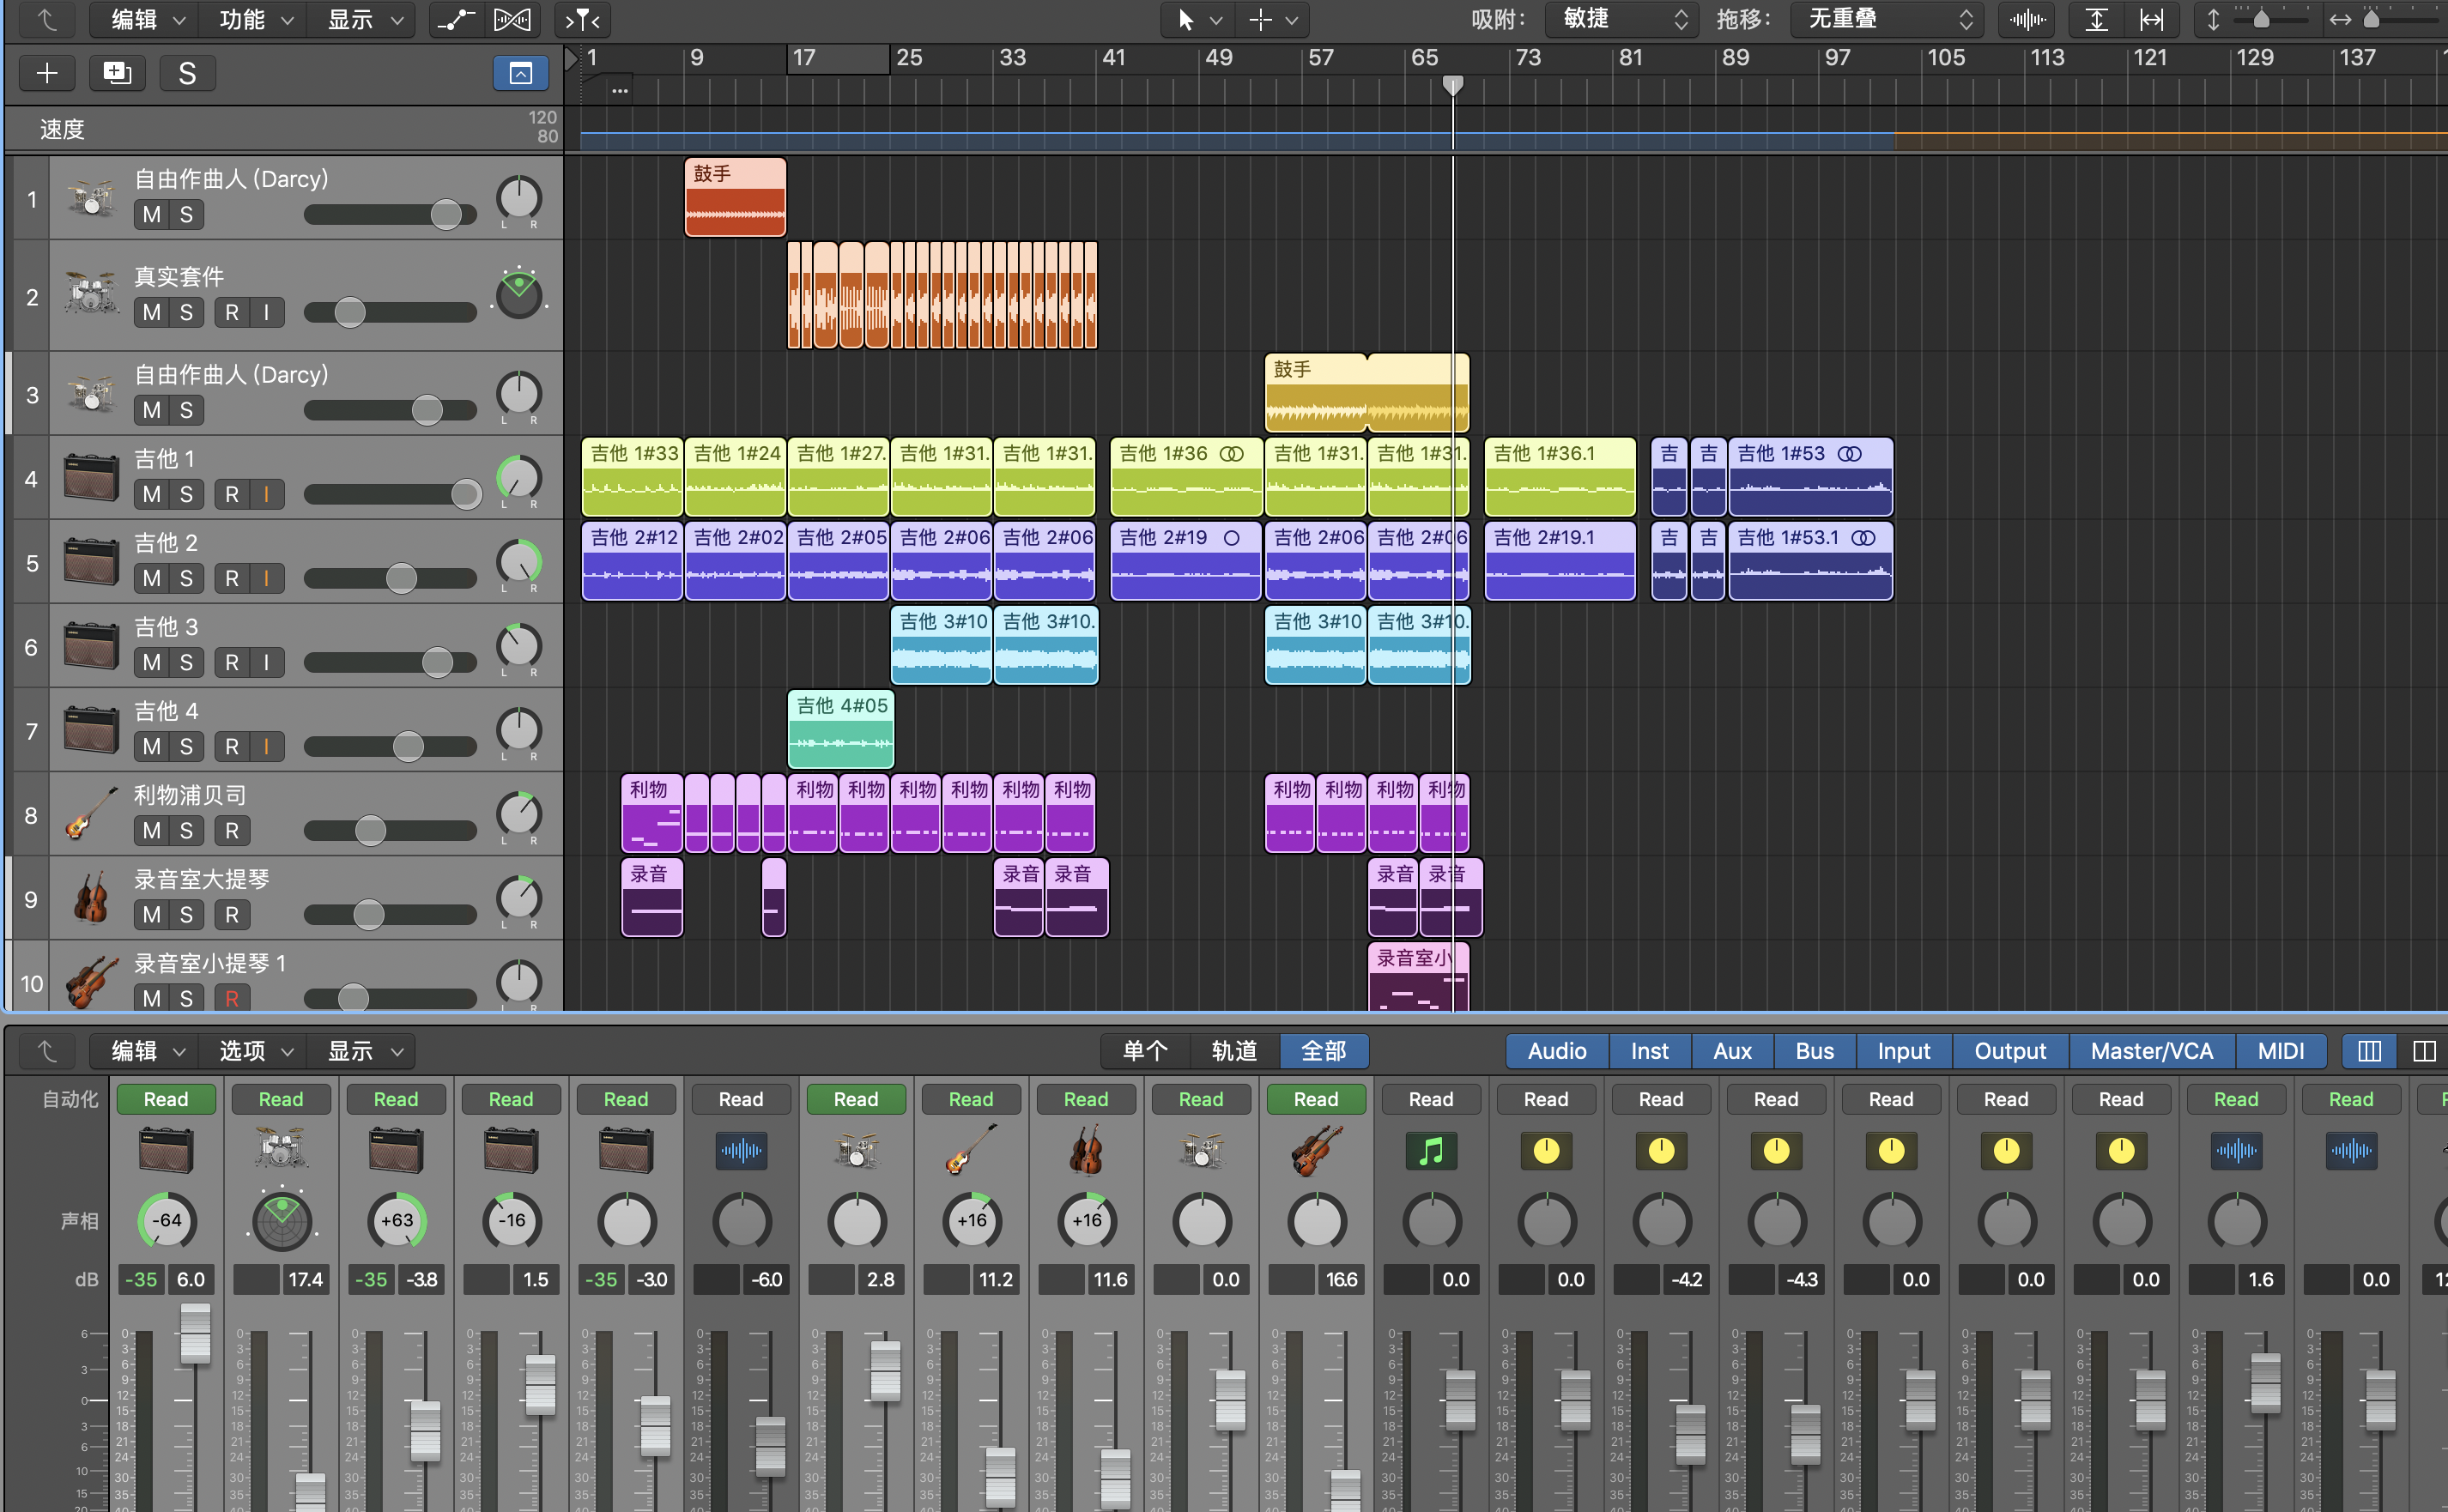Open the tracks area 显示 menu
Viewport: 2448px width, 1512px height.
(362, 19)
